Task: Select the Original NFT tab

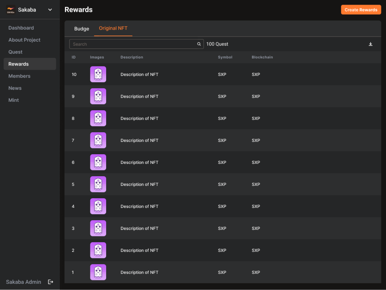Action: tap(113, 29)
